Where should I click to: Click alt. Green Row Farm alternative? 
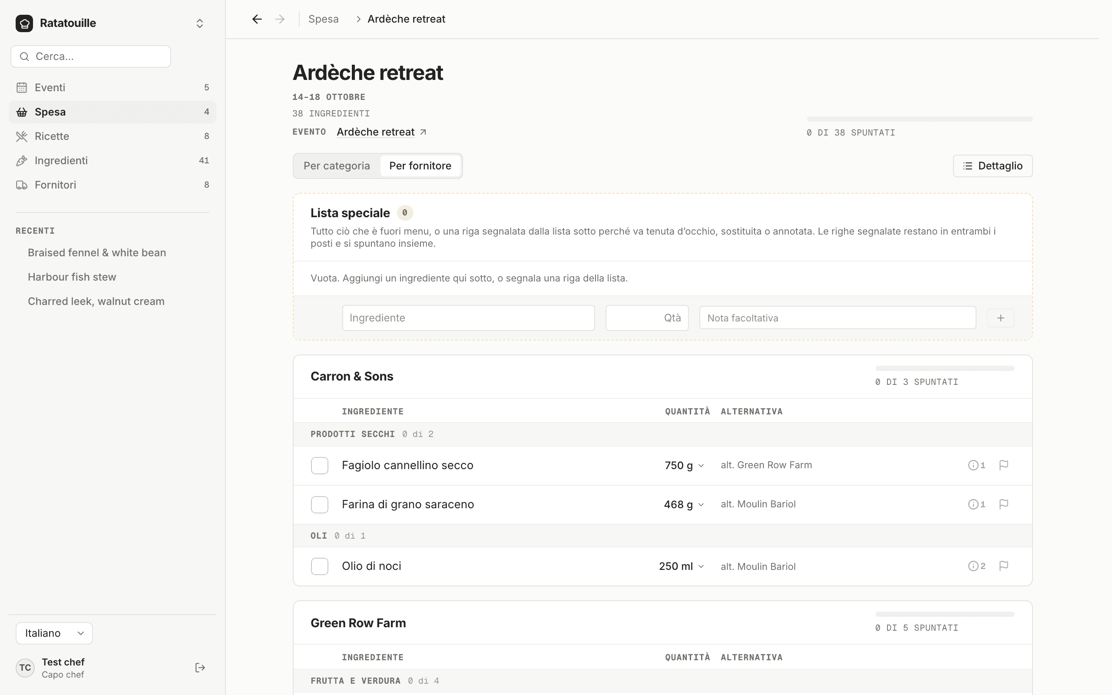tap(766, 465)
